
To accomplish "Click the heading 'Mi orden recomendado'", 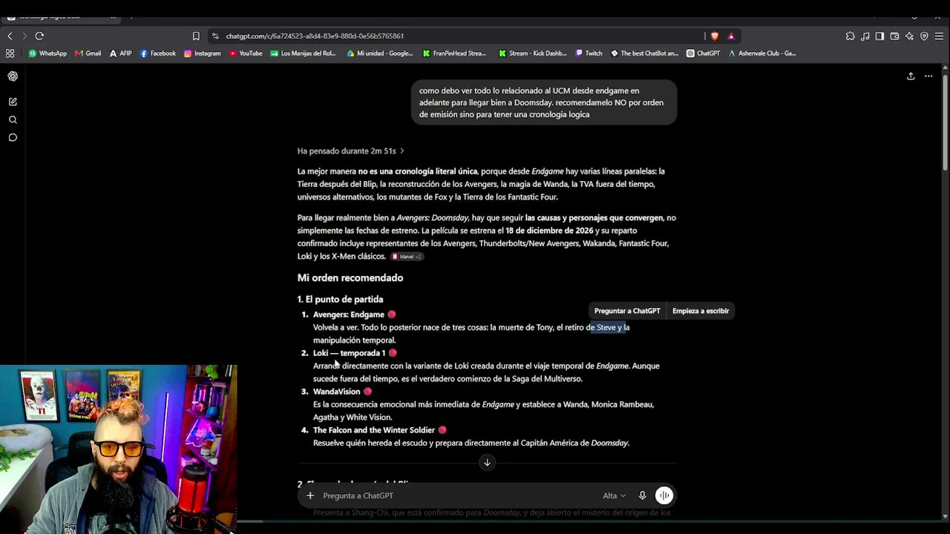I will click(350, 277).
